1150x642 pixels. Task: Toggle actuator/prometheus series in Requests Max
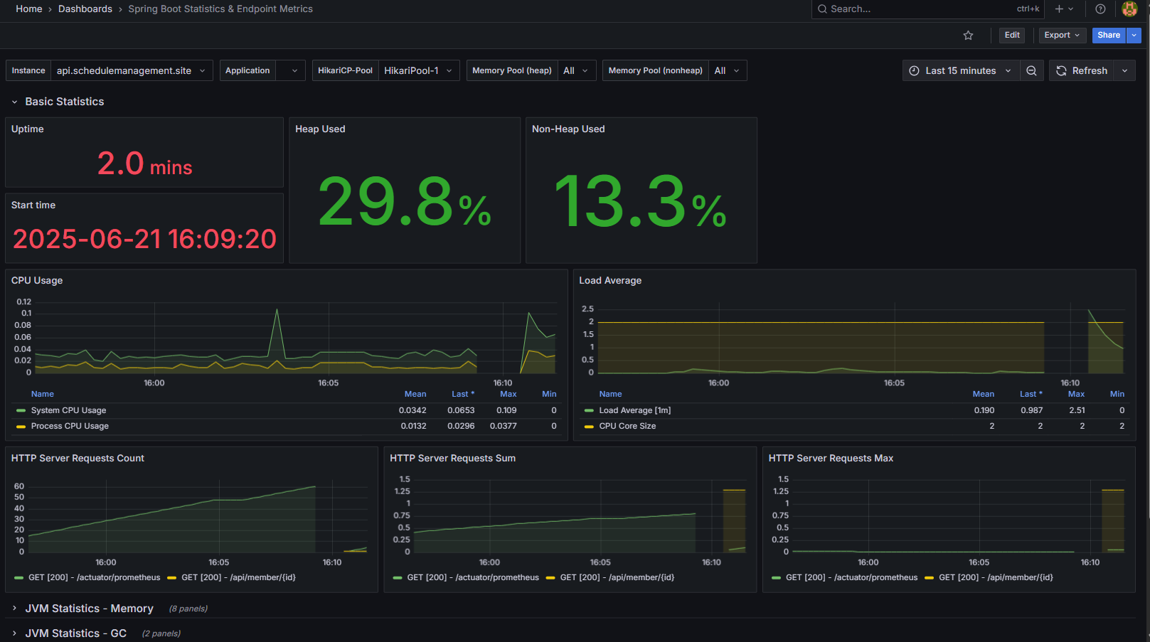coord(852,577)
